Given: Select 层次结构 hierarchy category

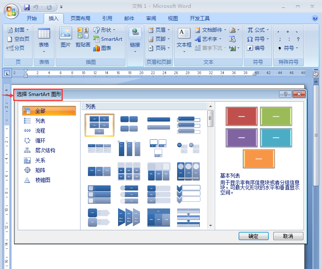Looking at the screenshot, I should 40,150.
